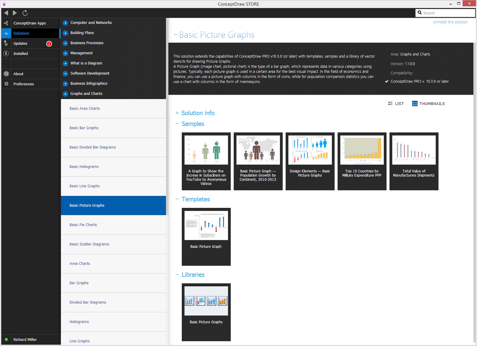Click the Solutions cart icon

[6, 34]
